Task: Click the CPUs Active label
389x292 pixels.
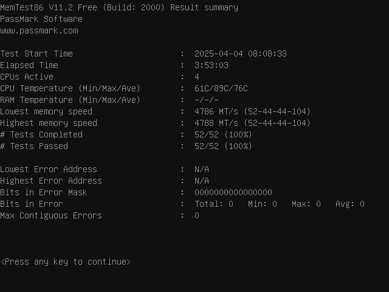Action: coord(27,77)
